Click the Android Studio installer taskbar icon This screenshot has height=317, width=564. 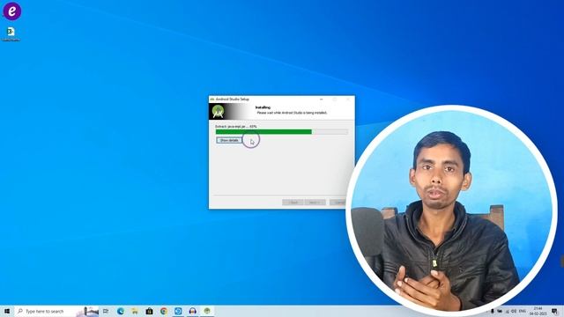(x=207, y=311)
